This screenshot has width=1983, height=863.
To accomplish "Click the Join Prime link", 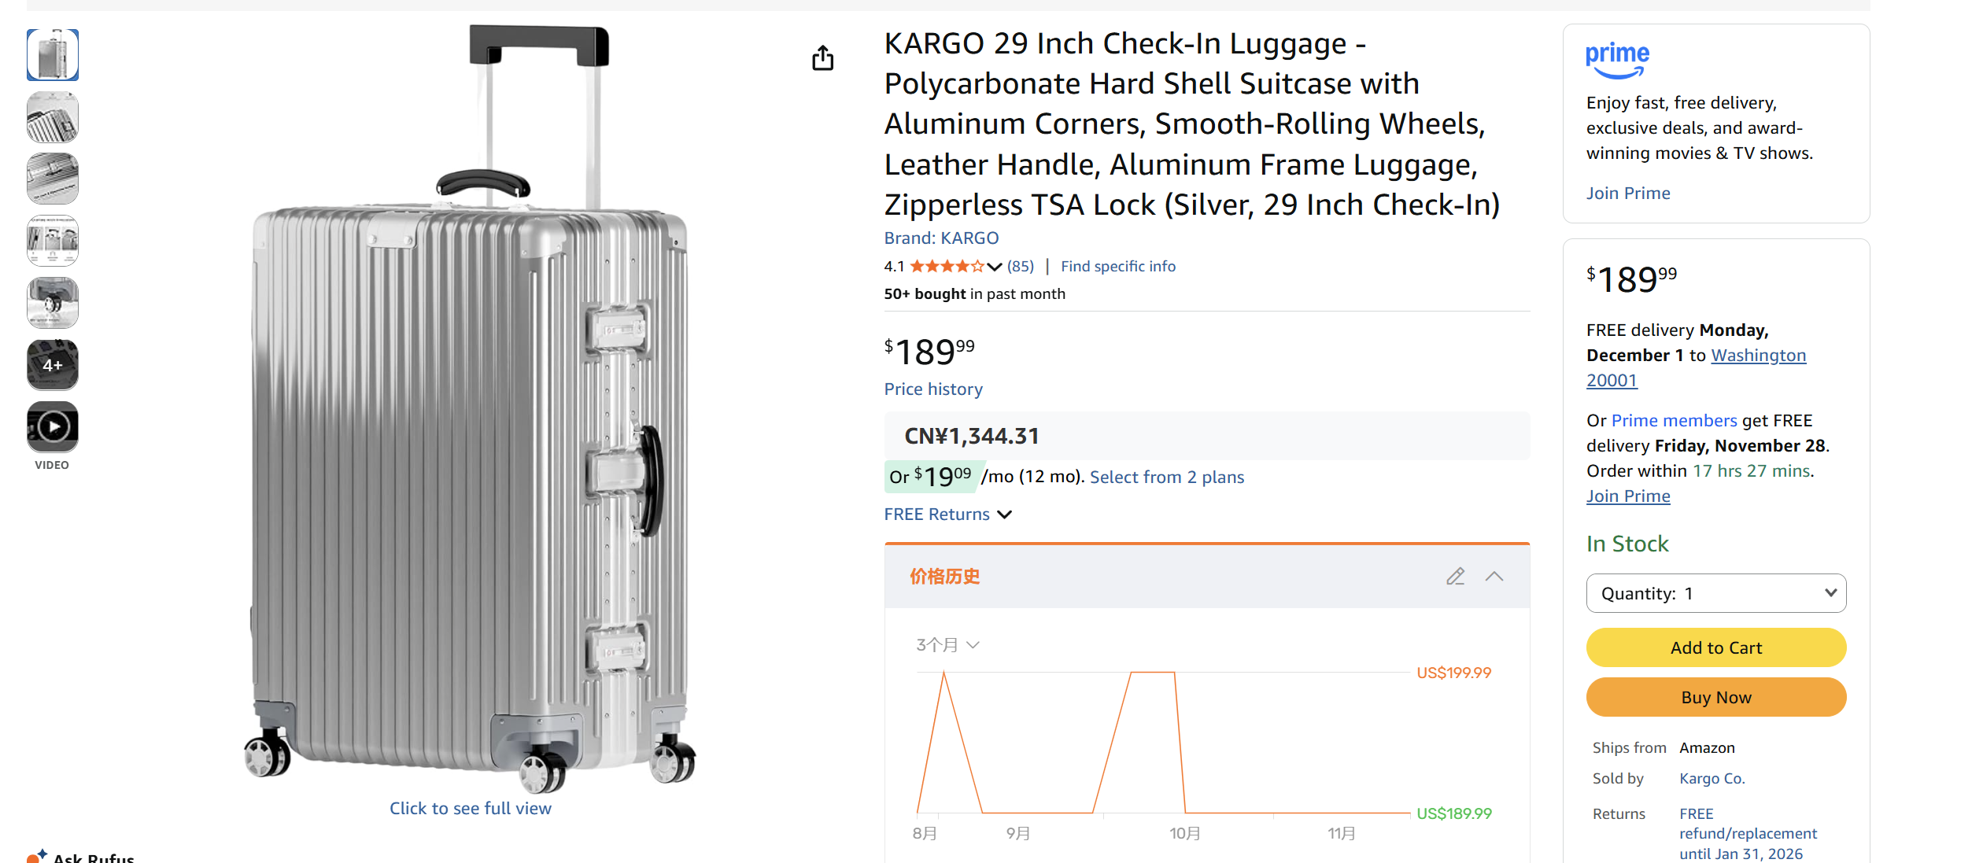I will (1628, 193).
